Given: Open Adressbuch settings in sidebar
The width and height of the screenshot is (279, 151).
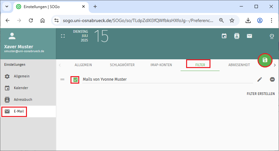Looking at the screenshot, I should point(28,99).
